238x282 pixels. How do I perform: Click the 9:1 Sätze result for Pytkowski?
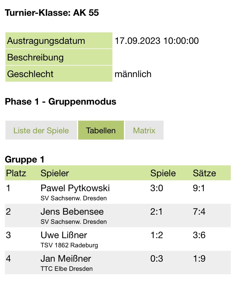[x=199, y=188]
